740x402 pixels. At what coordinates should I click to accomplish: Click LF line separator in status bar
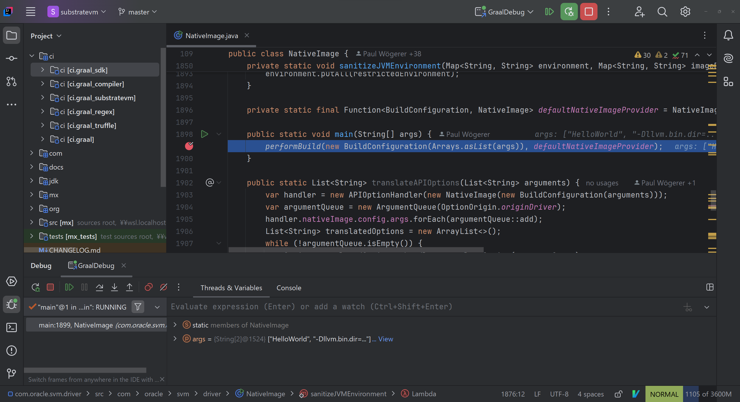point(537,394)
